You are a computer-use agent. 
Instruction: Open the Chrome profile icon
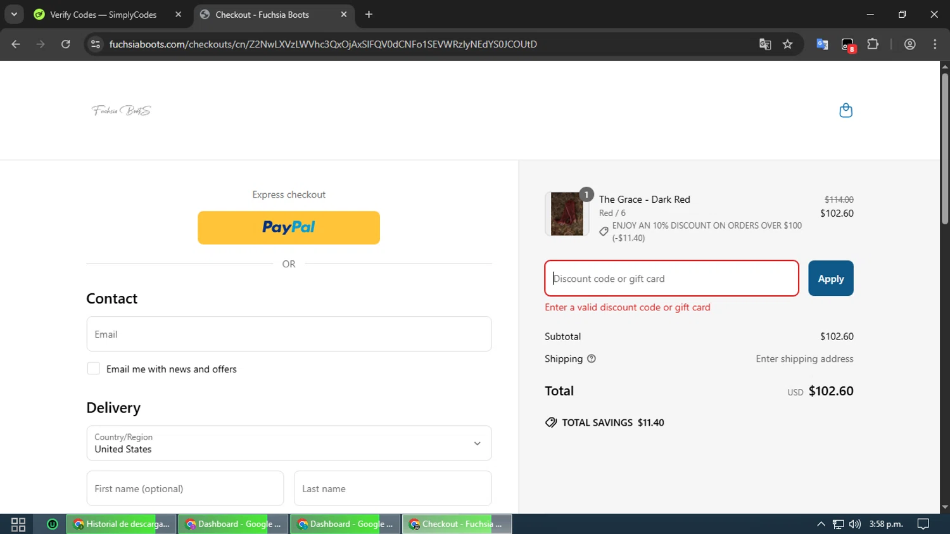[x=910, y=44]
